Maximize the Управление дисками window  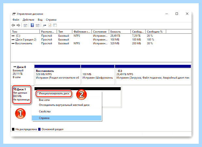pos(177,14)
